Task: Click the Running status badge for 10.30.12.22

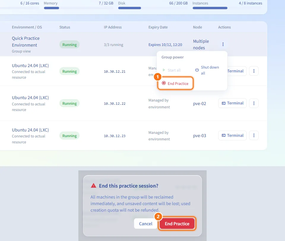Action: tap(69, 103)
